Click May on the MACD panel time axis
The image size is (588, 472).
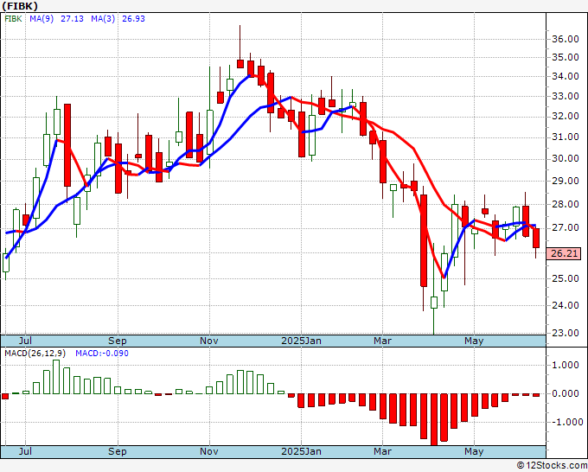(474, 451)
